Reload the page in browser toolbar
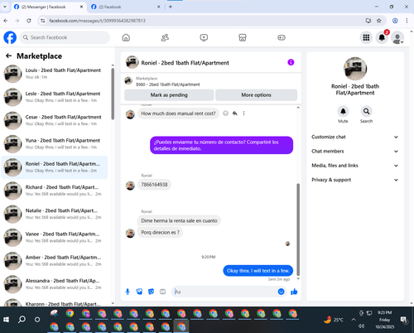 (x=29, y=21)
